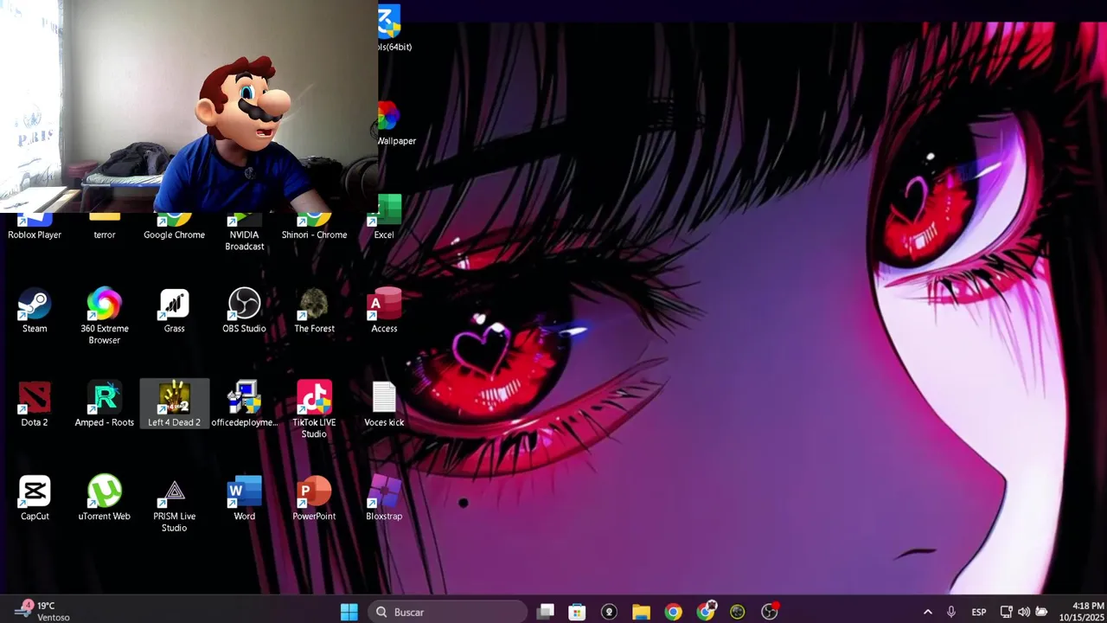Open Chrome profile window with avatar badge
Viewport: 1107px width, 623px height.
point(707,612)
